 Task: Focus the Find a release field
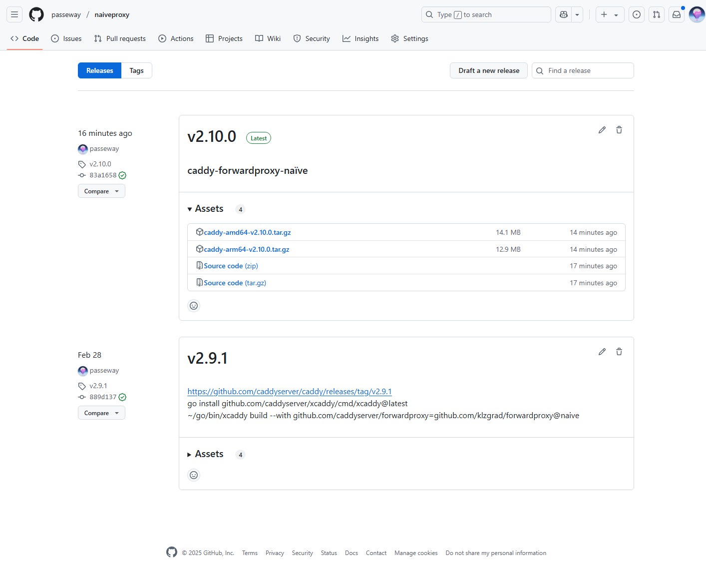(583, 70)
